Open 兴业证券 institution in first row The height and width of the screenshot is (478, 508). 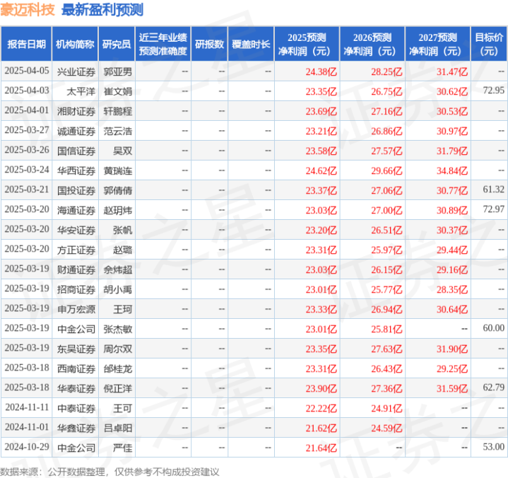click(76, 71)
